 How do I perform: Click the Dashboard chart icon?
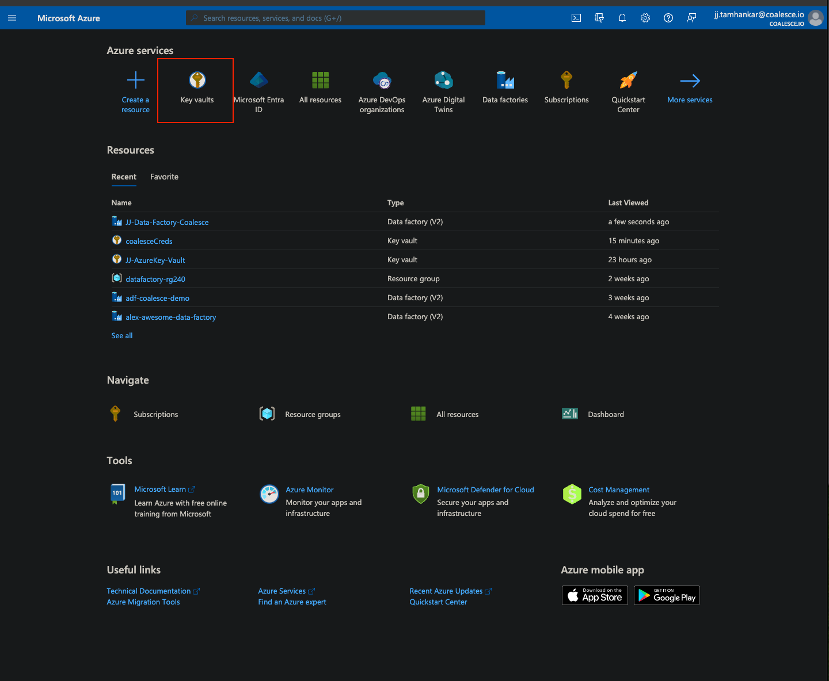click(x=570, y=414)
